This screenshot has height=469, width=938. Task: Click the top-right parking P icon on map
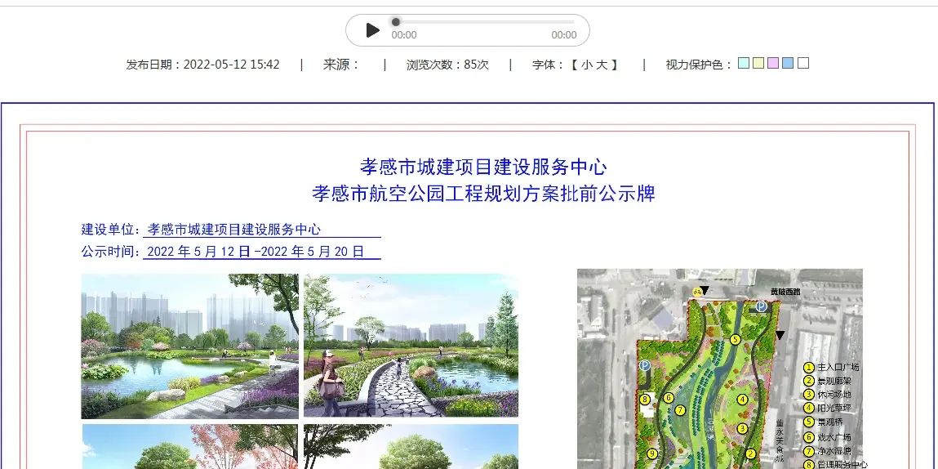[761, 306]
